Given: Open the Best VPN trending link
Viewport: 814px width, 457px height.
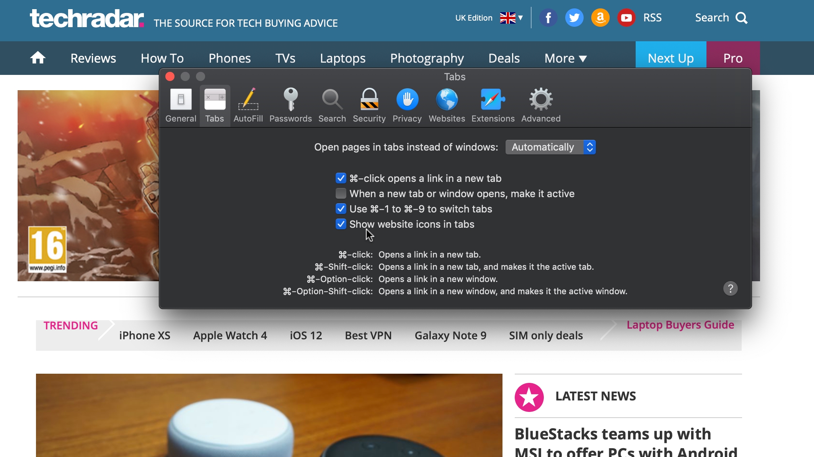Looking at the screenshot, I should pos(368,335).
